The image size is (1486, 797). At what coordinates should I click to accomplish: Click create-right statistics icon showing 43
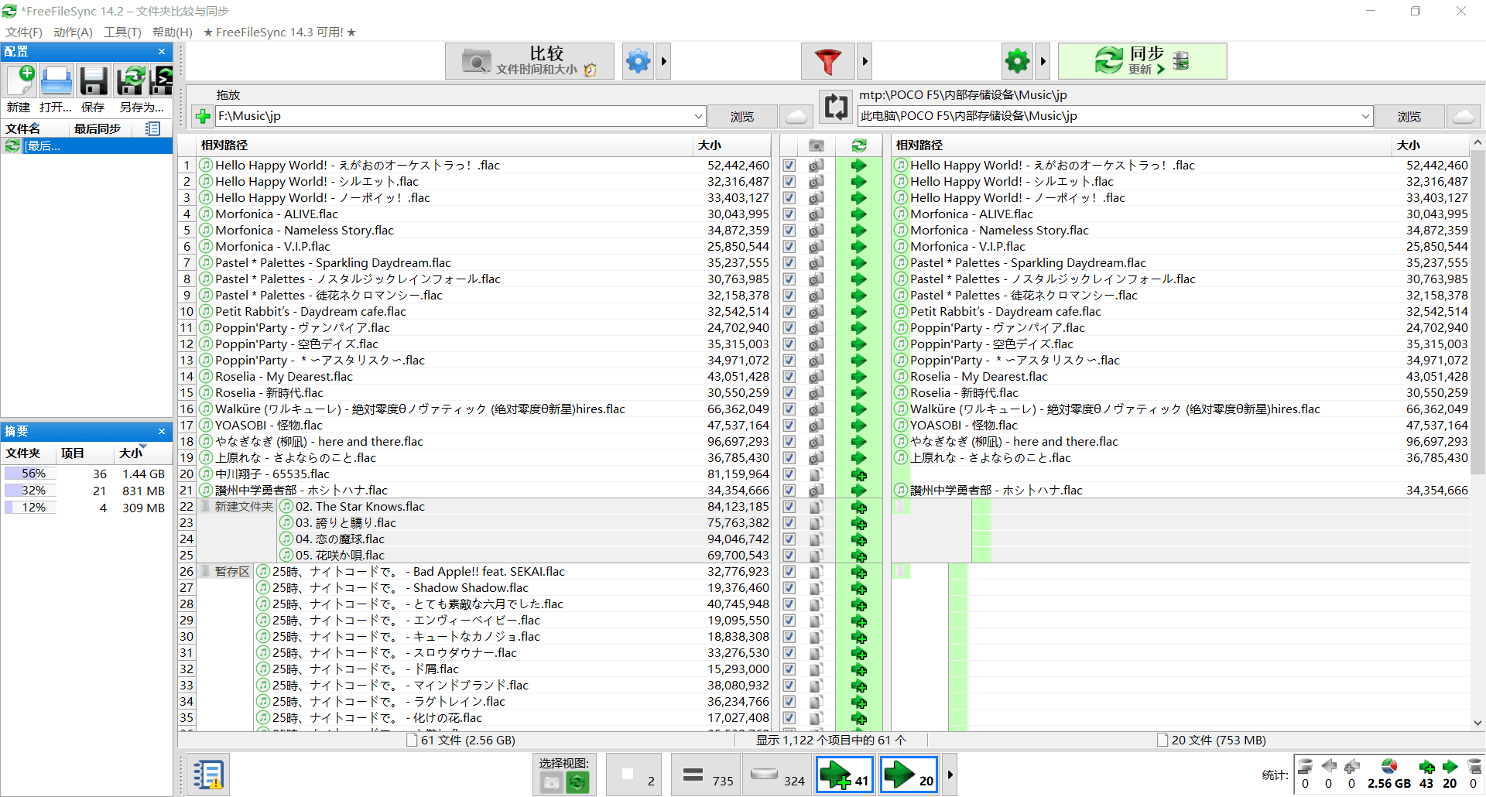point(1426,767)
